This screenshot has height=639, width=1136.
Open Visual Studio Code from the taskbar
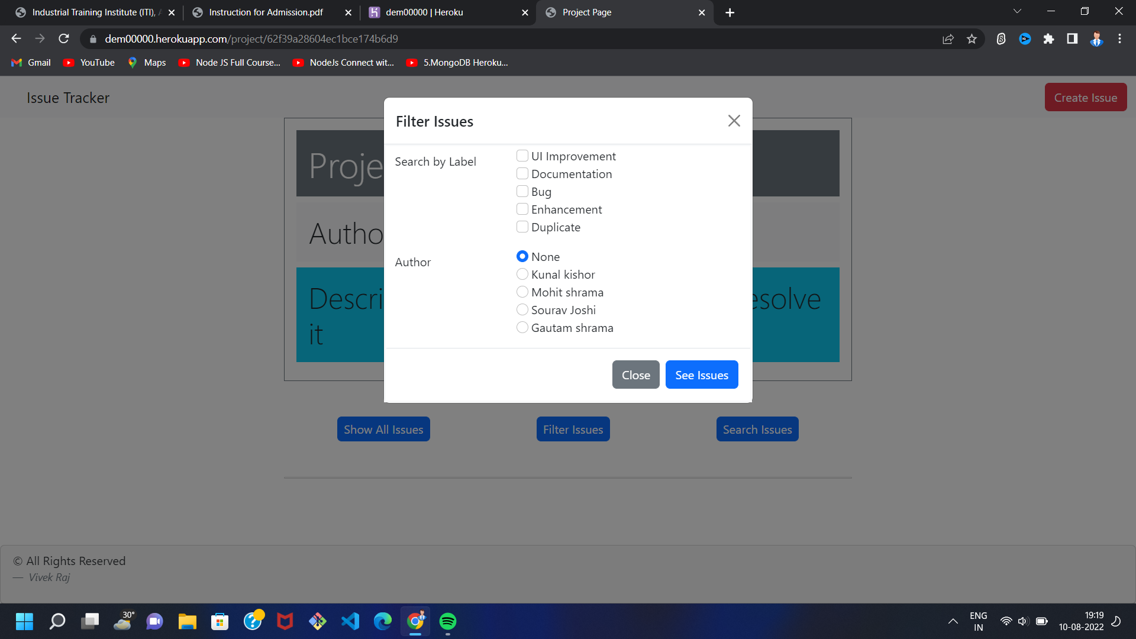click(x=350, y=621)
